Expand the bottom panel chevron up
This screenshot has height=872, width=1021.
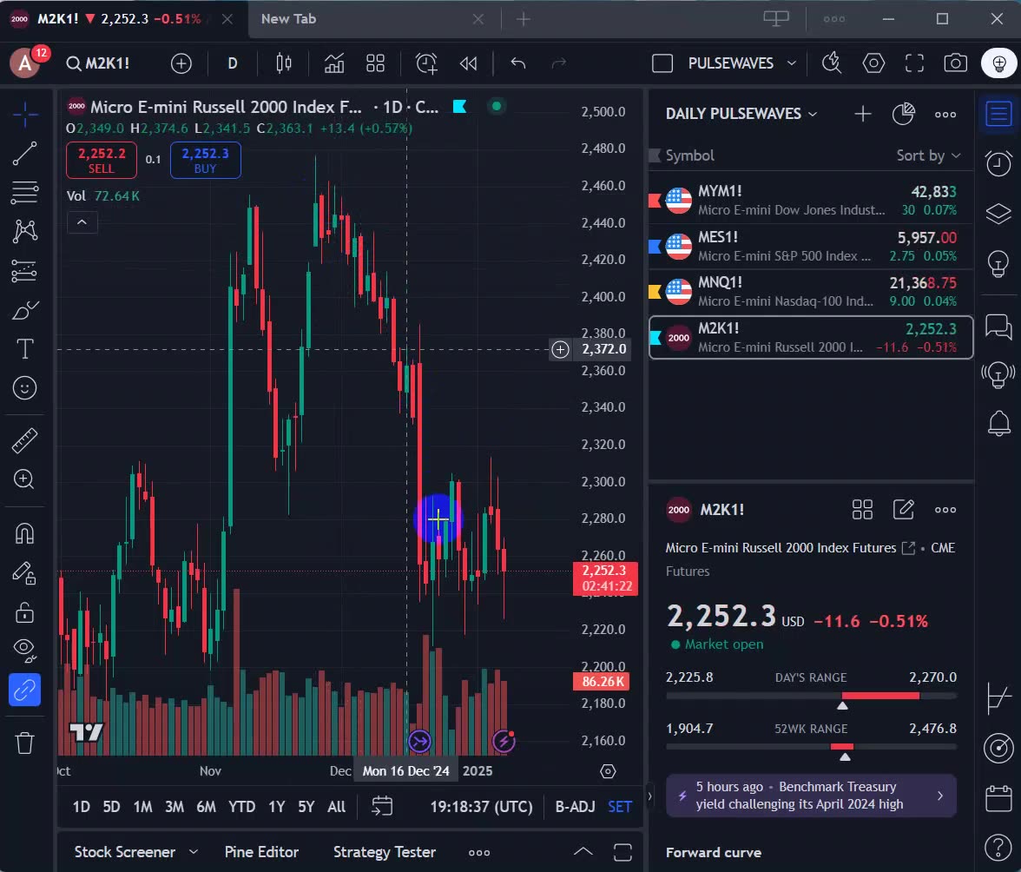583,852
